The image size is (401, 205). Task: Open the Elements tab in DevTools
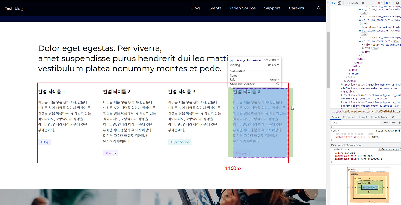pyautogui.click(x=352, y=3)
